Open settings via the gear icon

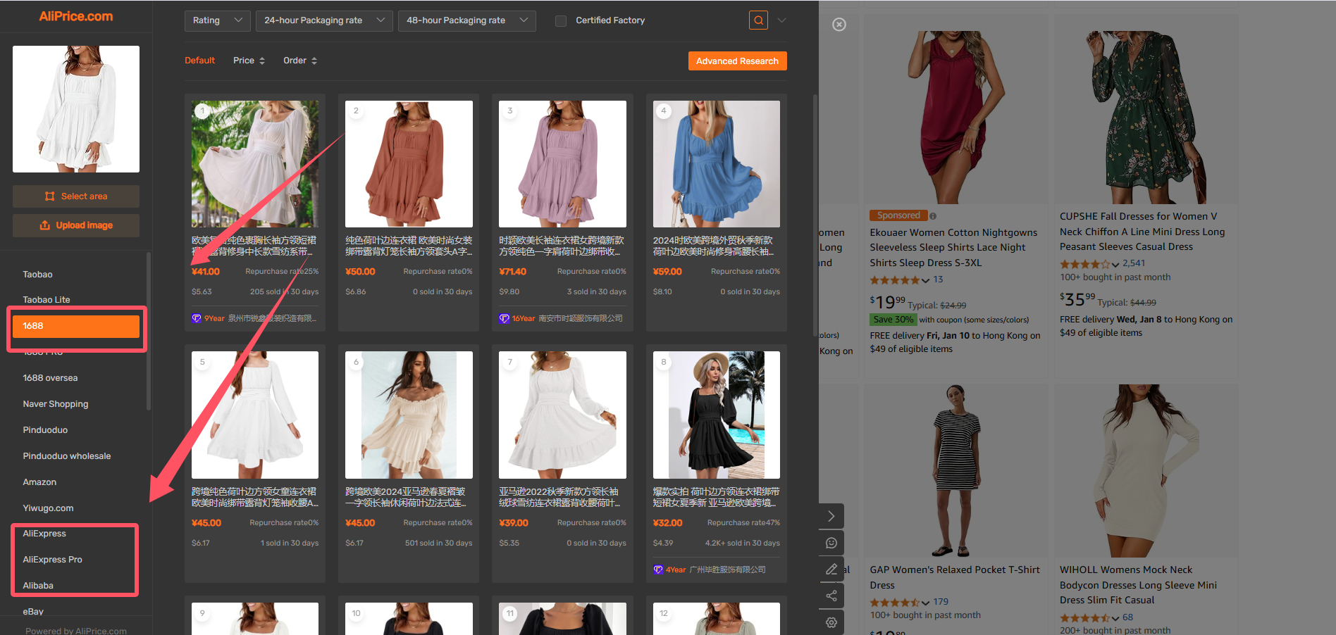tap(831, 622)
